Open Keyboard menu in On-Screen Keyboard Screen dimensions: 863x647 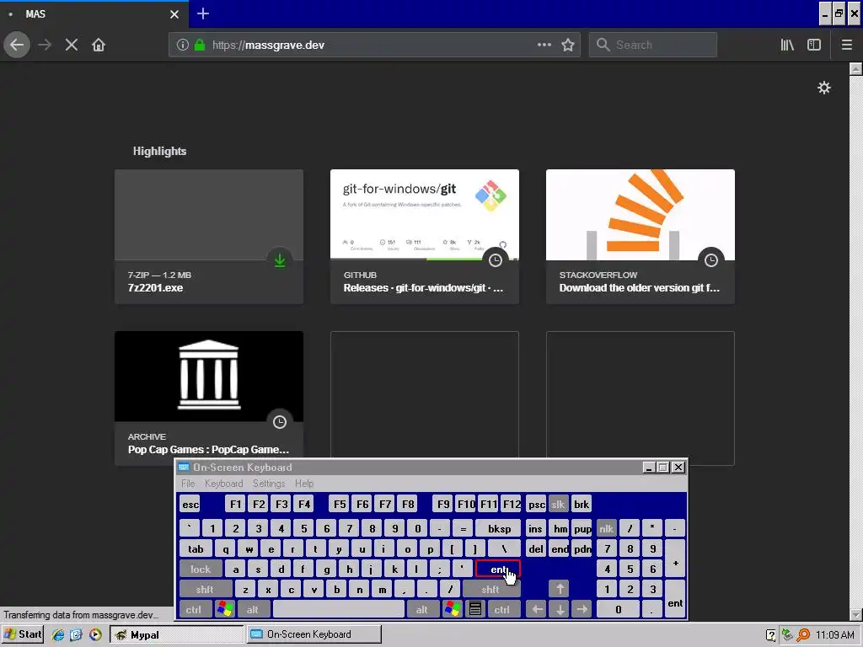pyautogui.click(x=223, y=484)
